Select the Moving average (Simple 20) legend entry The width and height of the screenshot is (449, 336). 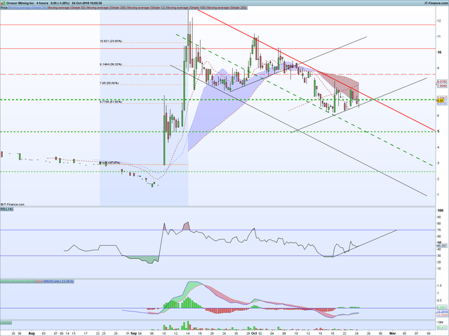click(27, 8)
